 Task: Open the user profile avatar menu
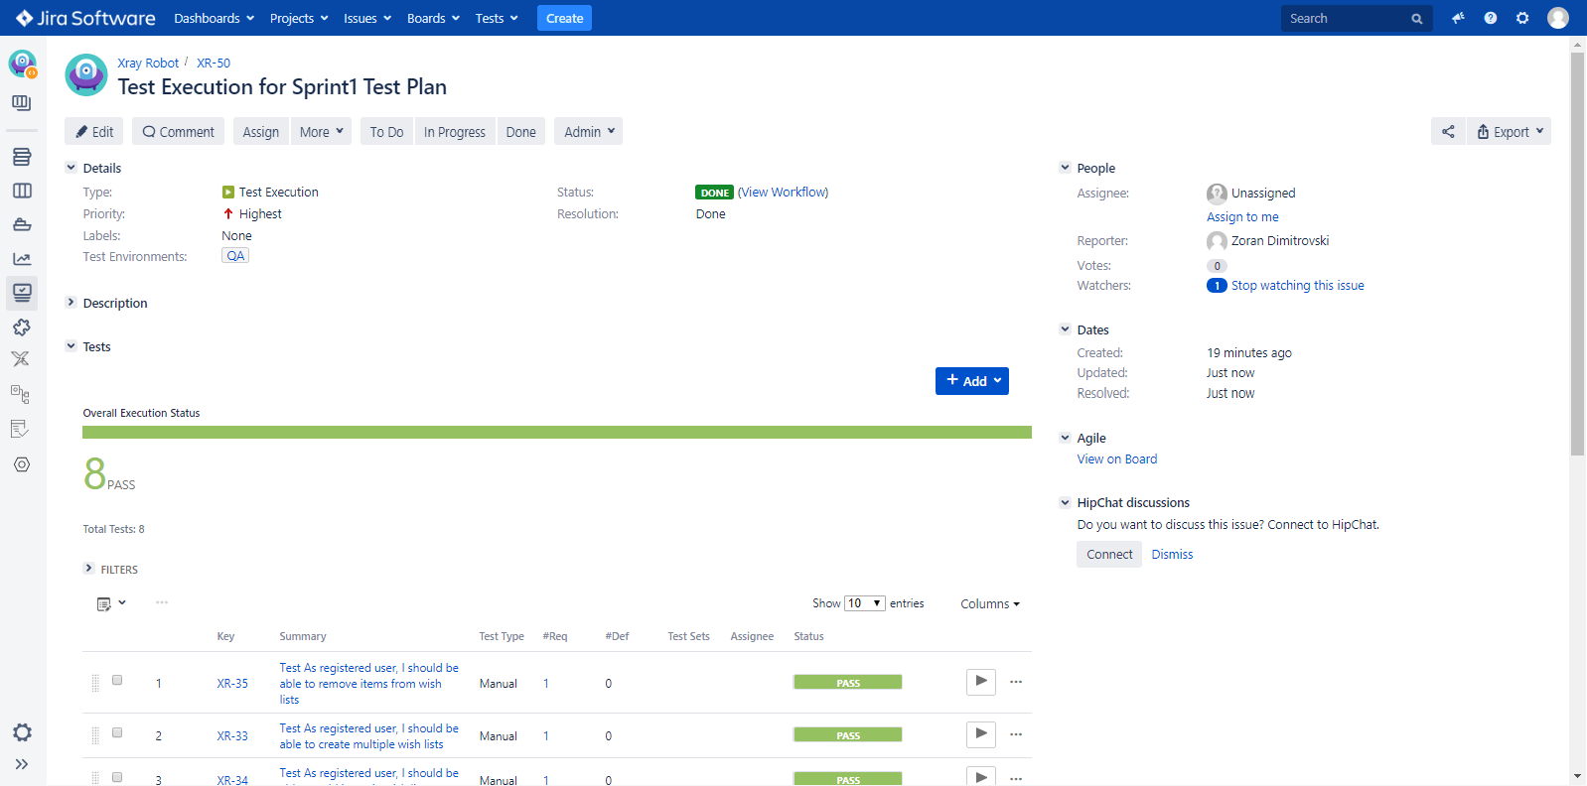point(1558,18)
